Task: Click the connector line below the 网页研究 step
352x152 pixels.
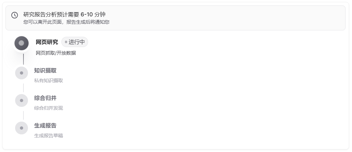Action: [23, 59]
